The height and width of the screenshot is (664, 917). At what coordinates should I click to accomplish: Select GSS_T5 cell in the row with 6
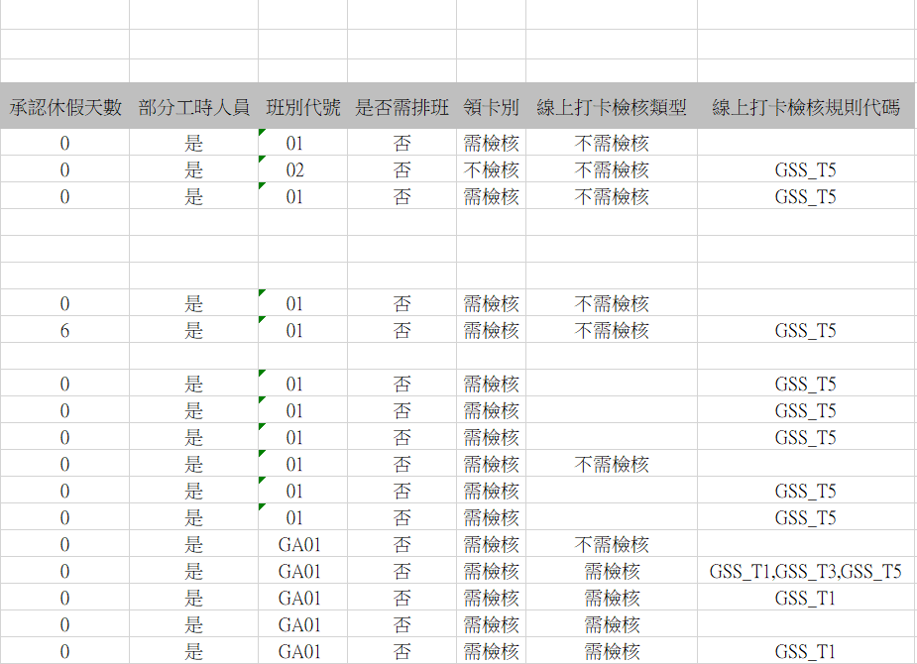point(805,331)
